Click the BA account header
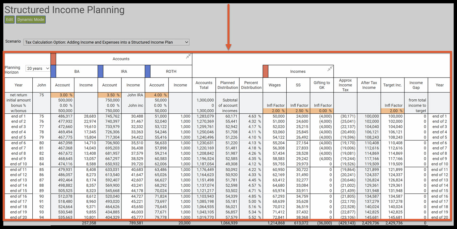The width and height of the screenshot is (457, 229). [x=77, y=71]
